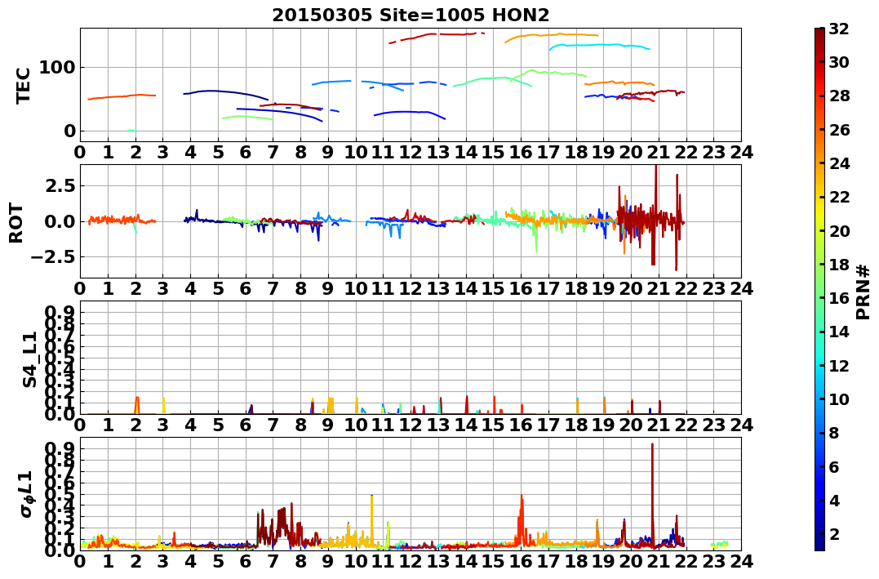Screen dimensions: 879x579
Task: Click the colorbar tick label "16"
Action: pos(839,298)
